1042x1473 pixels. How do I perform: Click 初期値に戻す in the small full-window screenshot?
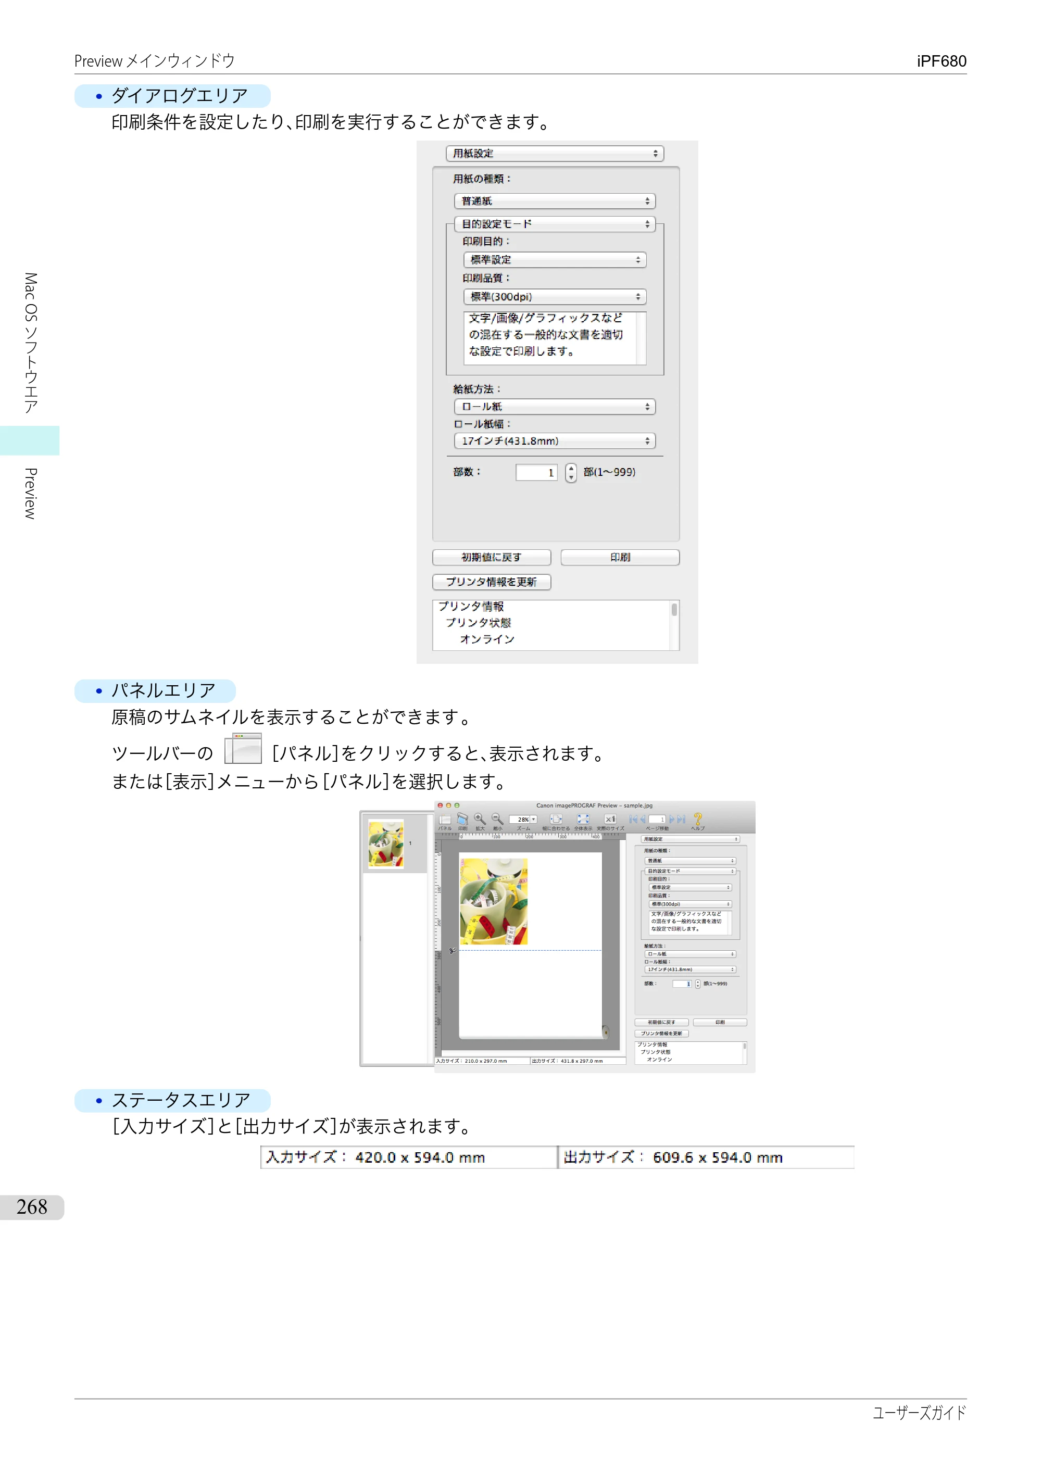click(x=661, y=1023)
